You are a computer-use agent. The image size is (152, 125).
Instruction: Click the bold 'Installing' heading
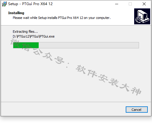tap(16, 13)
